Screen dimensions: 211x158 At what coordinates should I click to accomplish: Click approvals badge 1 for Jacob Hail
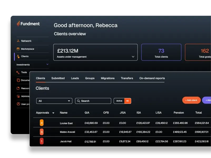coord(42,141)
